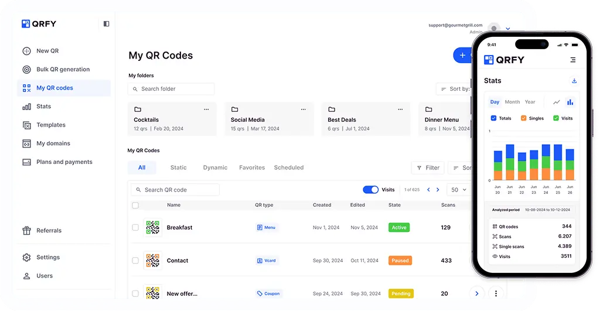603x311 pixels.
Task: Collapse the sidebar with panel icon
Action: pos(106,24)
